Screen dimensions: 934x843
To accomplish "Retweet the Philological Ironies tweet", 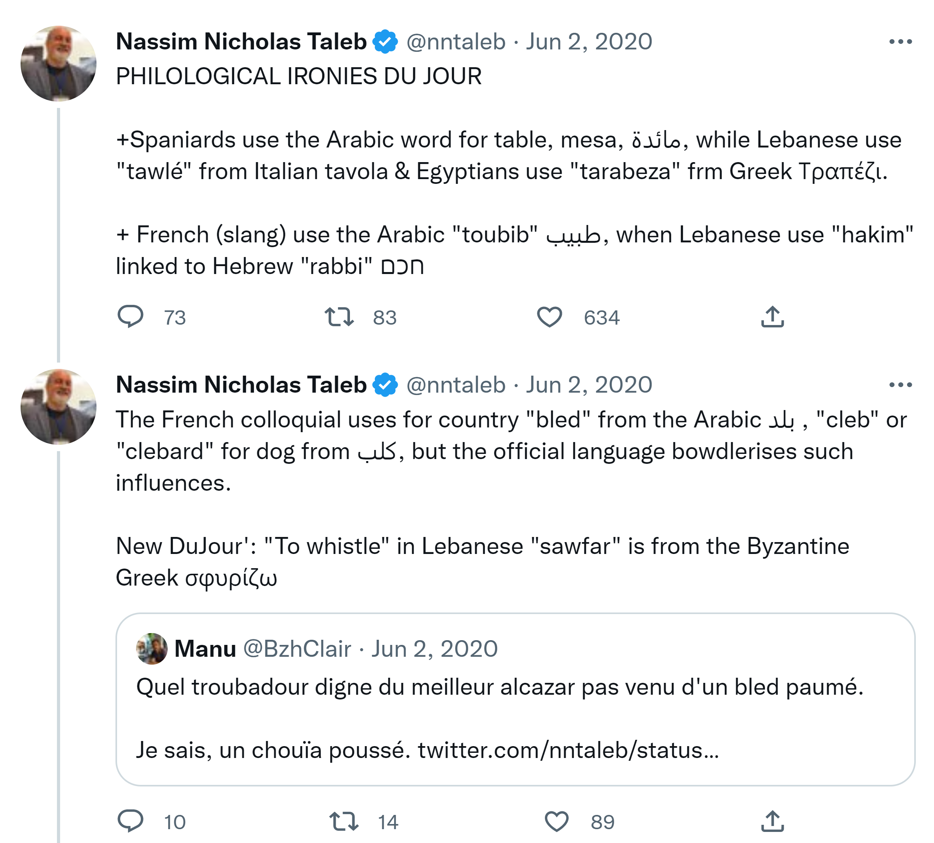I will (339, 317).
